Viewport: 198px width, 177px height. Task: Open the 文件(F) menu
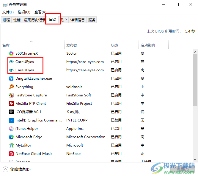pos(8,12)
